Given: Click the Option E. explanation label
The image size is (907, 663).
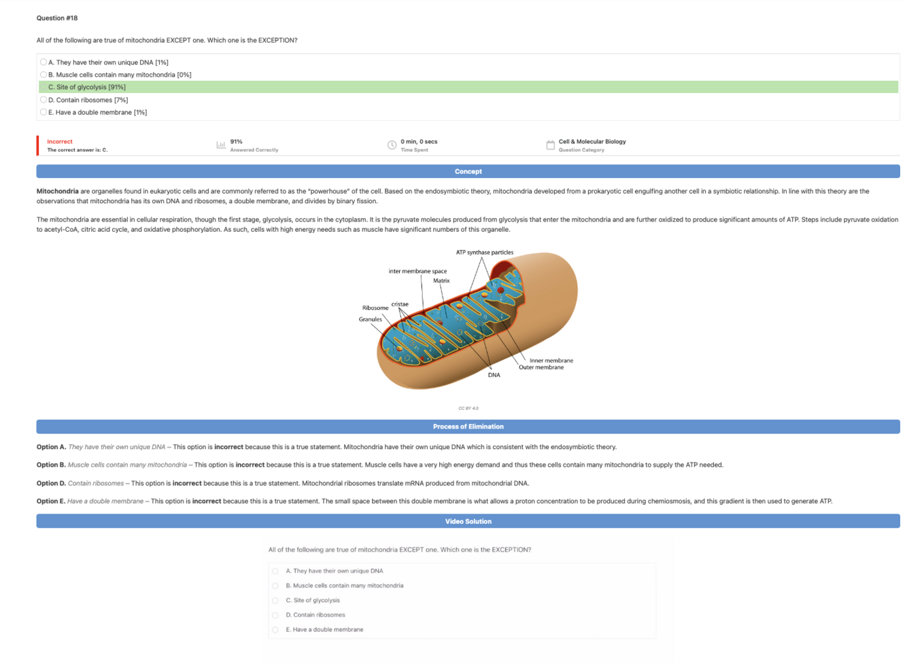Looking at the screenshot, I should (51, 501).
